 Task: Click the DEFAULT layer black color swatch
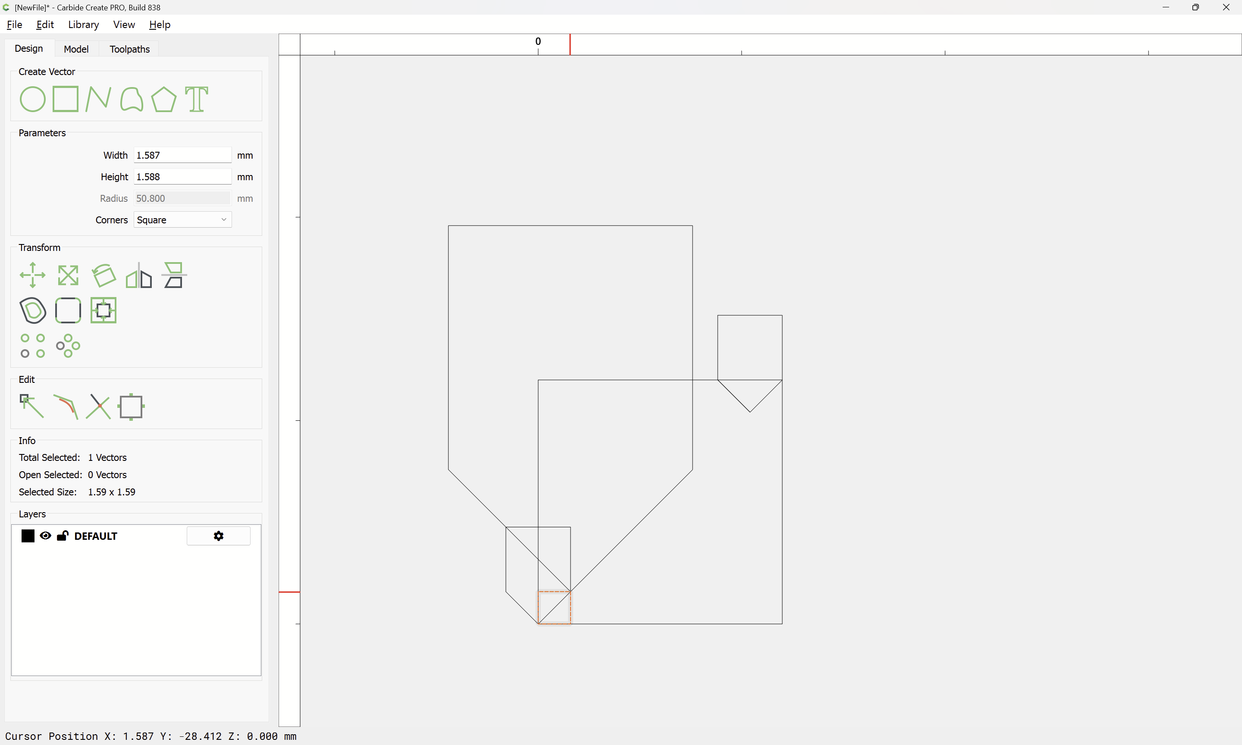coord(28,535)
